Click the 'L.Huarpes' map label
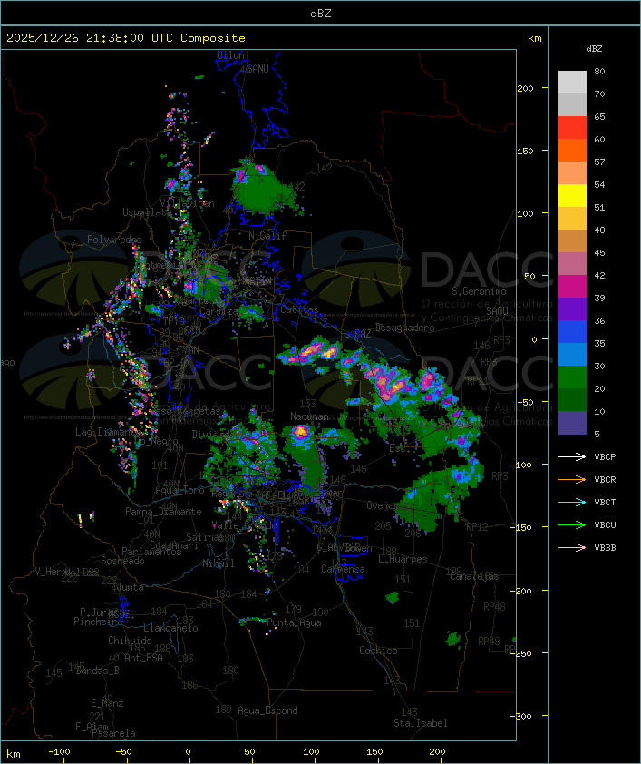Viewport: 641px width, 764px height. [403, 559]
